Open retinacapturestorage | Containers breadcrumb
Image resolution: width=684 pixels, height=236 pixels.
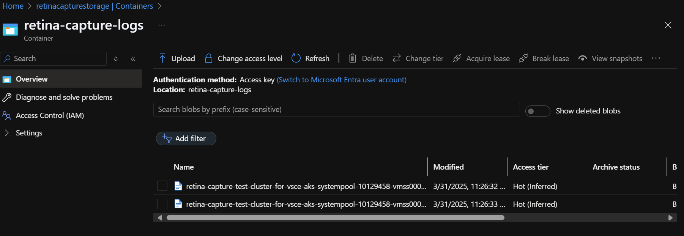pos(95,6)
